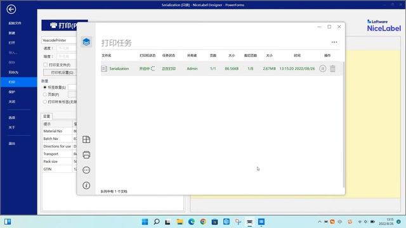Pause the Serialization print job
The height and width of the screenshot is (228, 406).
click(x=323, y=68)
